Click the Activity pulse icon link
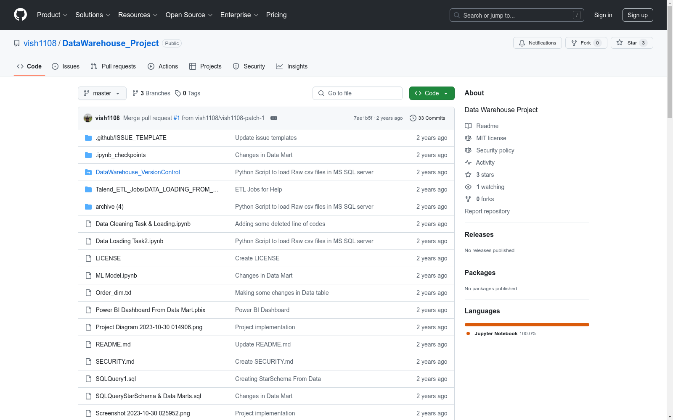 468,163
